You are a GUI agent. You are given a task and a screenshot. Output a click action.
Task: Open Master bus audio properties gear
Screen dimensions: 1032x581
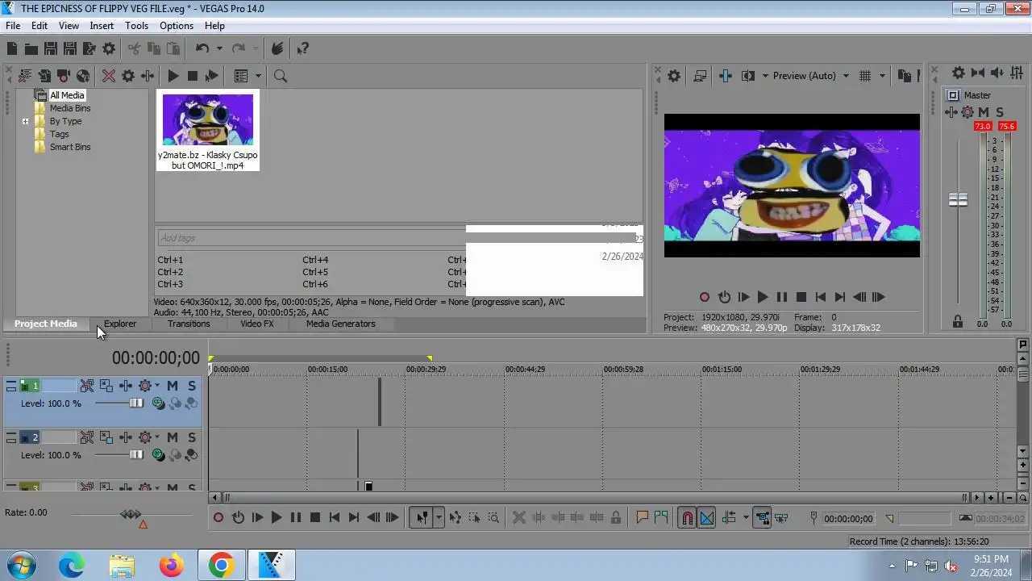[959, 73]
